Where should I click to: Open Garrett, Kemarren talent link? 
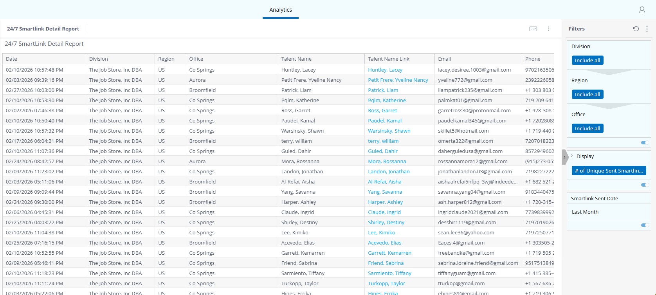pyautogui.click(x=390, y=253)
